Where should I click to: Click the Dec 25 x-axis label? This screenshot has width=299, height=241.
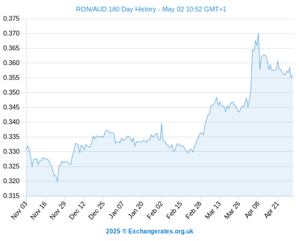coord(97,210)
